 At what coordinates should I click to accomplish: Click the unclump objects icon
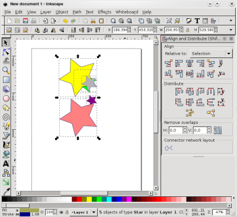coord(211,113)
